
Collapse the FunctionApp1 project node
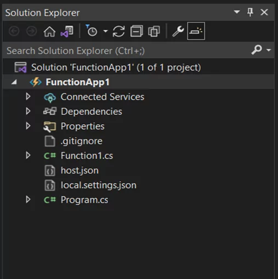click(14, 82)
